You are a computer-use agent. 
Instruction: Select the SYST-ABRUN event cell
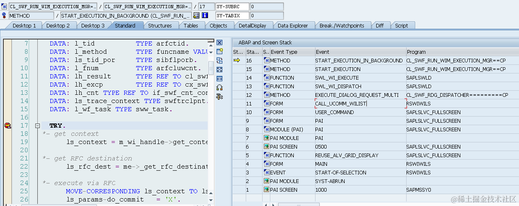(x=360, y=181)
